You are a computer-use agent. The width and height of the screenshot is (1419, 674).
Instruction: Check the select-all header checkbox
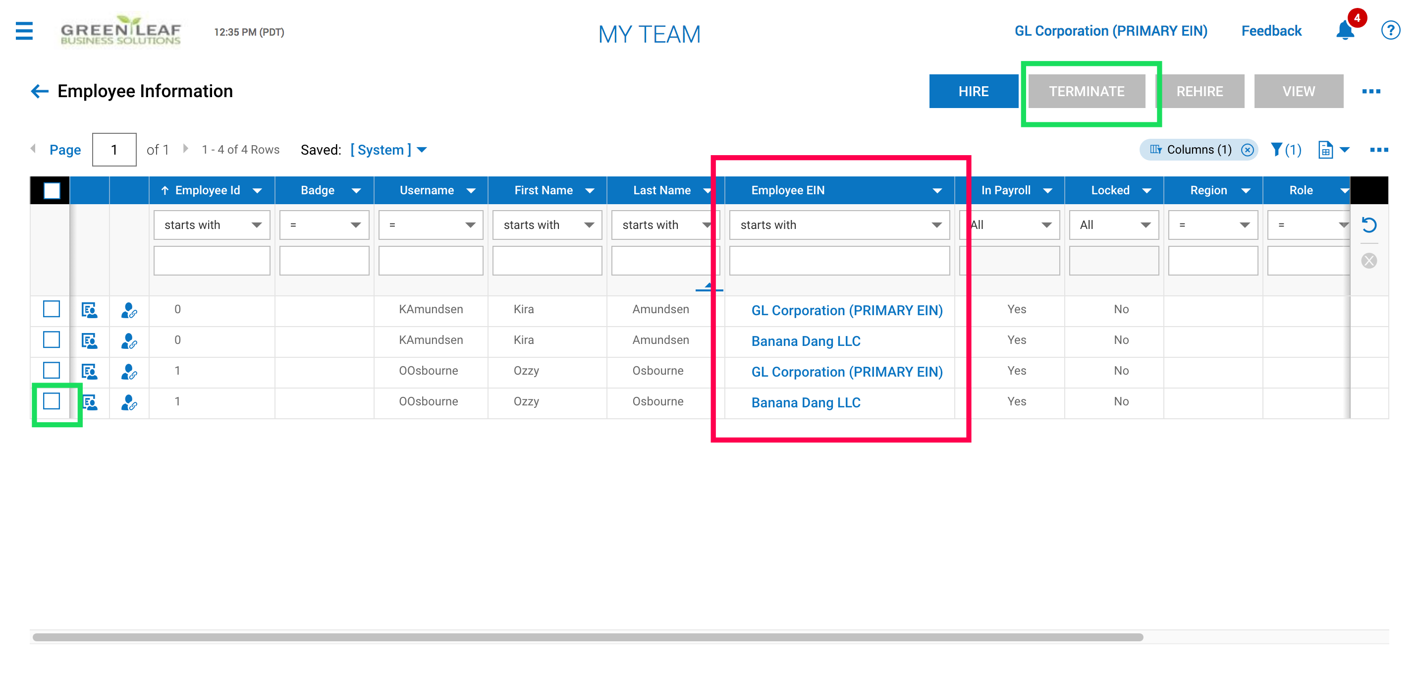pyautogui.click(x=51, y=191)
